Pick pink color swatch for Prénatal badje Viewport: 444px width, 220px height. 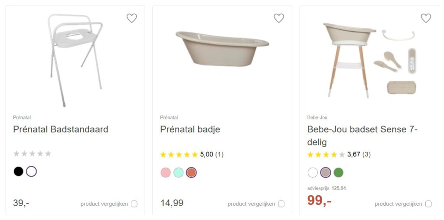pos(166,172)
